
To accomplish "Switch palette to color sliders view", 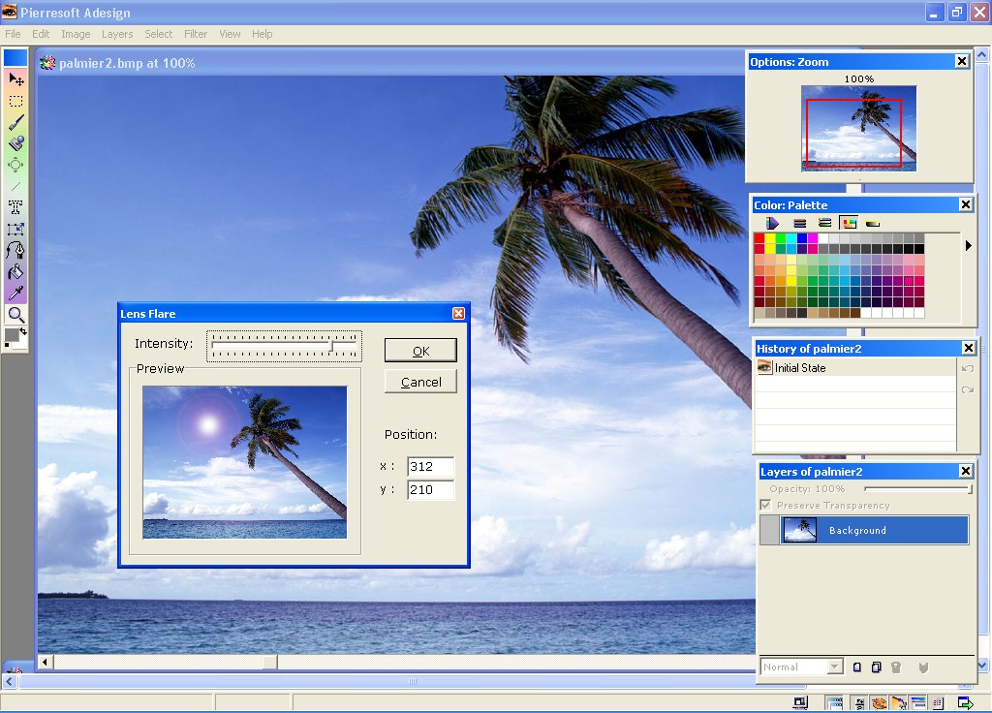I will (x=799, y=223).
